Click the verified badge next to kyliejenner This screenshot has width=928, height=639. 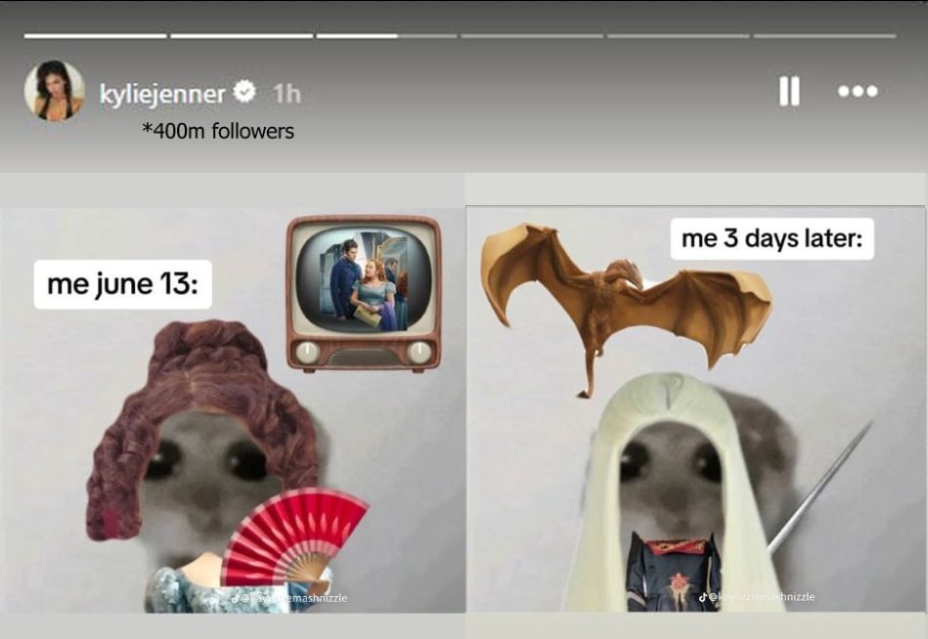pos(244,92)
